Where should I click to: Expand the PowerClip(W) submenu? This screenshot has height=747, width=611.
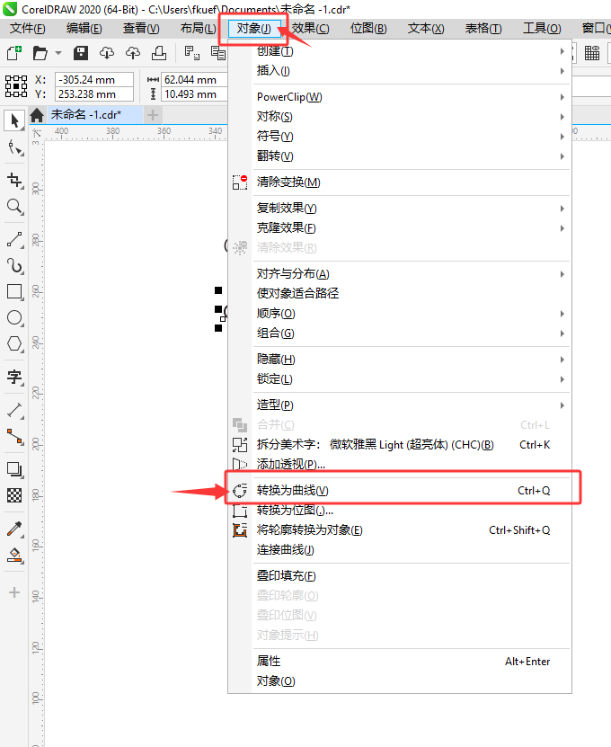pos(400,97)
